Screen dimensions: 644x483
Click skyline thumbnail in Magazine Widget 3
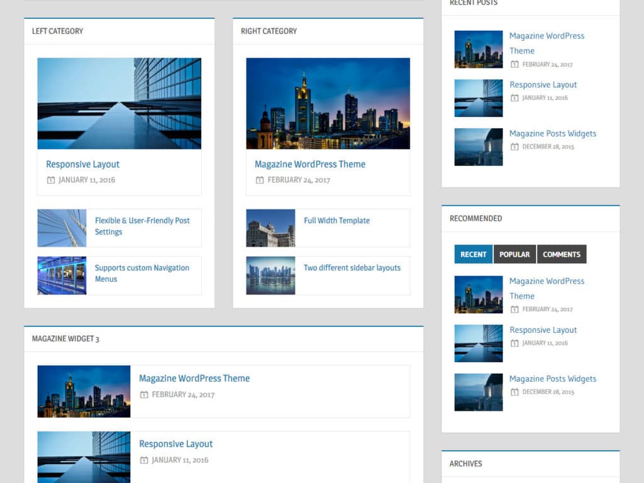coord(84,391)
